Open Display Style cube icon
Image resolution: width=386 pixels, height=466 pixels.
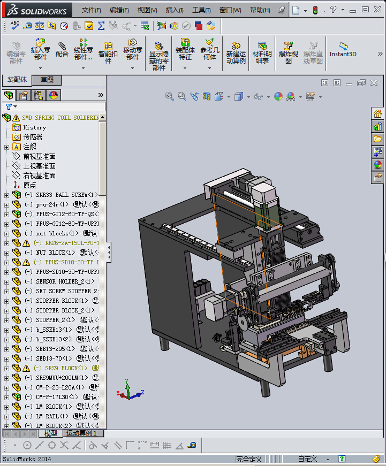pos(239,96)
